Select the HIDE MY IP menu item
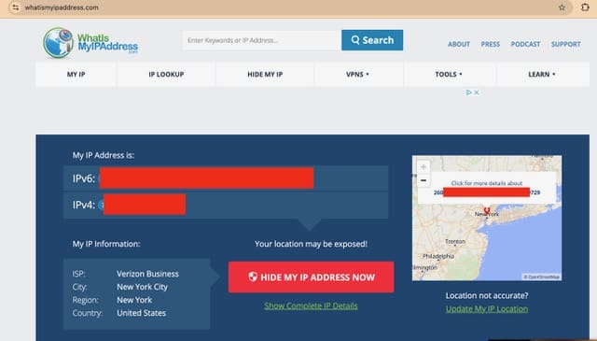The width and height of the screenshot is (597, 341). point(265,75)
